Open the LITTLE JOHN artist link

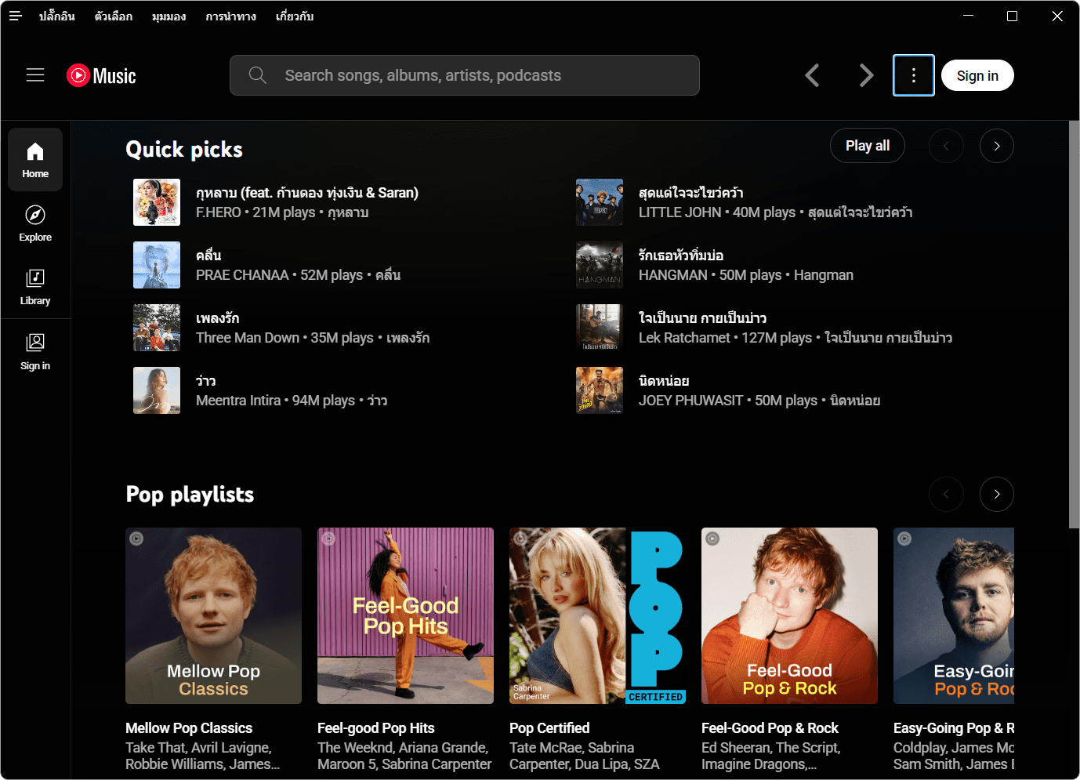point(680,212)
